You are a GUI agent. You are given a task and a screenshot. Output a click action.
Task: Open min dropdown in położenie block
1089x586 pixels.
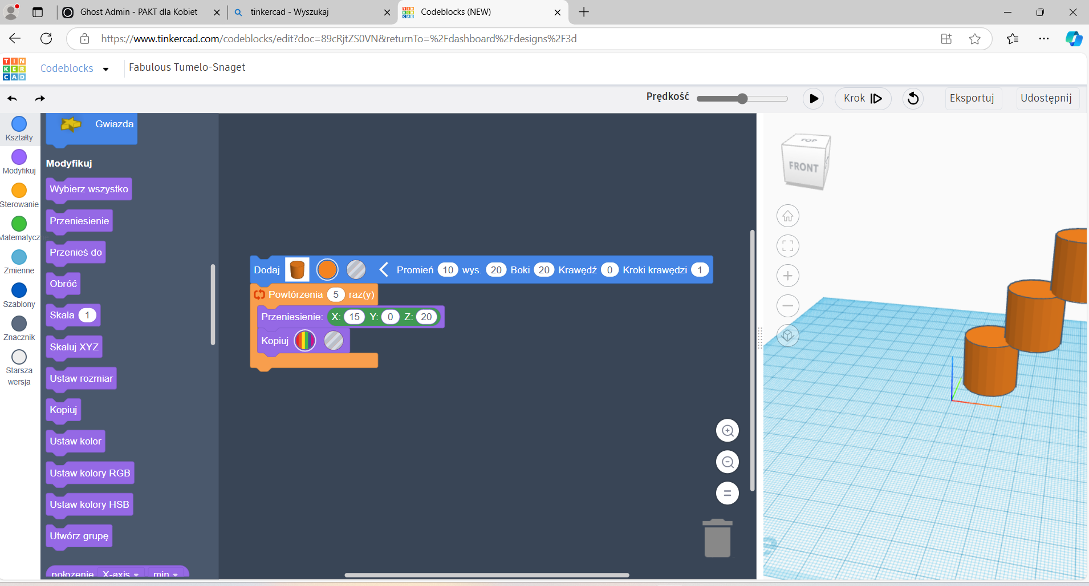tap(165, 574)
